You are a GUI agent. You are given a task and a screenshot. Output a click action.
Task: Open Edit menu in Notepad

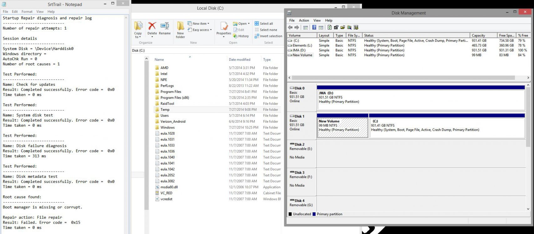(x=15, y=12)
